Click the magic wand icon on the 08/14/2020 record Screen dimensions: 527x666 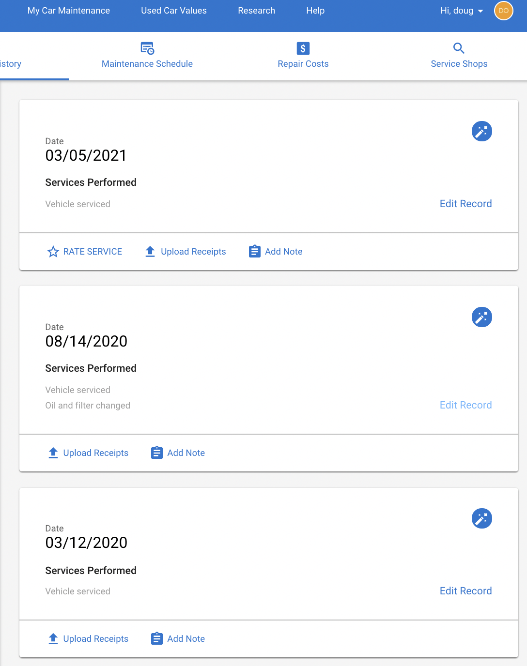[x=482, y=317]
